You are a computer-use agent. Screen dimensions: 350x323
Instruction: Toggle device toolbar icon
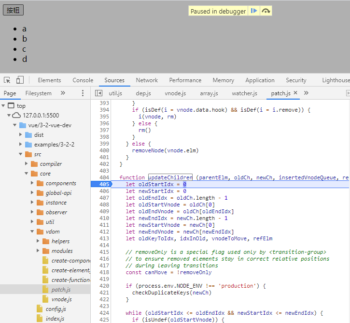(x=20, y=80)
